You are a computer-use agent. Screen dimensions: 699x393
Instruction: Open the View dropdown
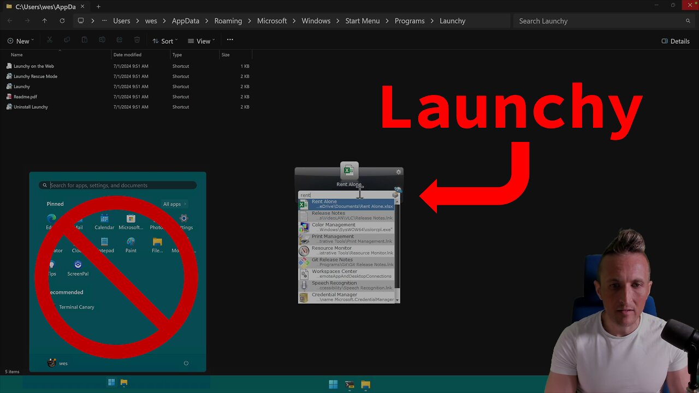pyautogui.click(x=201, y=41)
